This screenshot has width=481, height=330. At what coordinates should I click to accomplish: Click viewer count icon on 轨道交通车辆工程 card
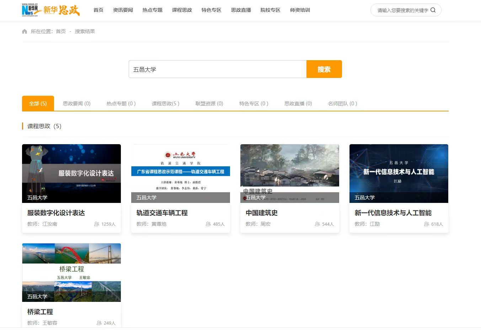click(208, 224)
